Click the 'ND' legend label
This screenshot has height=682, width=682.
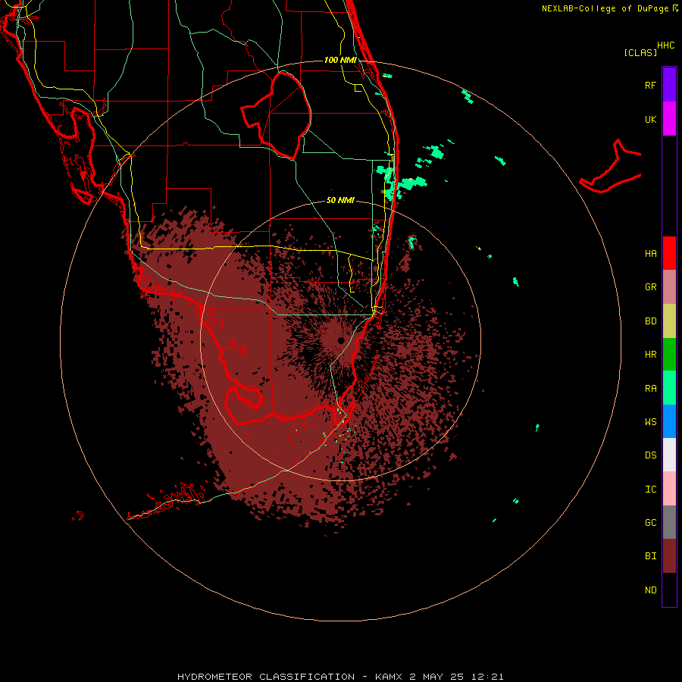[650, 590]
